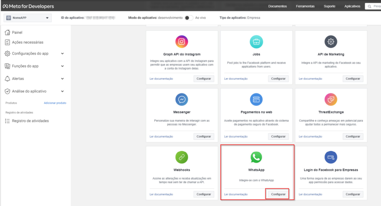
Task: Click the Configurações do app gear icon
Action: (x=8, y=53)
